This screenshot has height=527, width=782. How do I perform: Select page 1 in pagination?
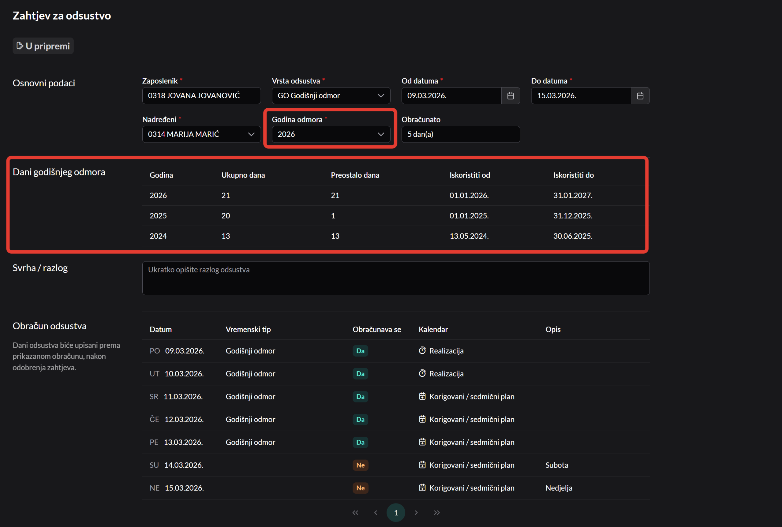click(396, 513)
